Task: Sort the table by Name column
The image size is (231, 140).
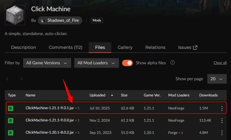Action: pos(31,95)
